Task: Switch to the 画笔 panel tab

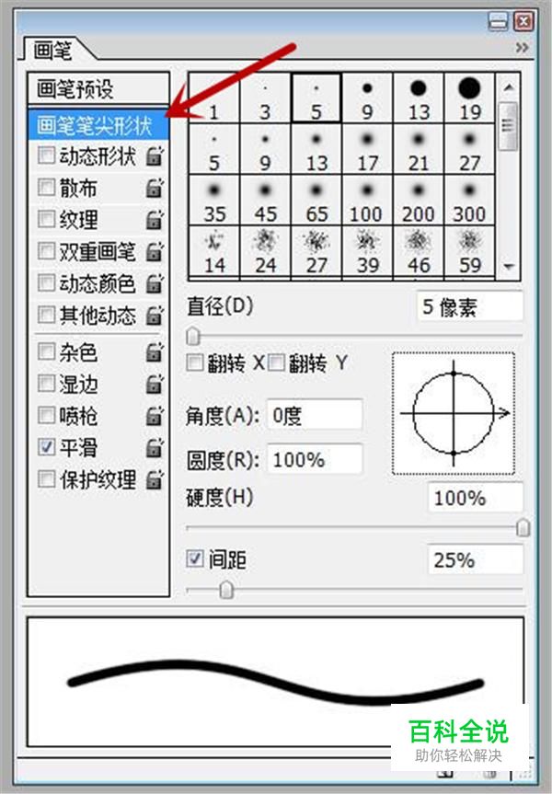Action: (53, 50)
